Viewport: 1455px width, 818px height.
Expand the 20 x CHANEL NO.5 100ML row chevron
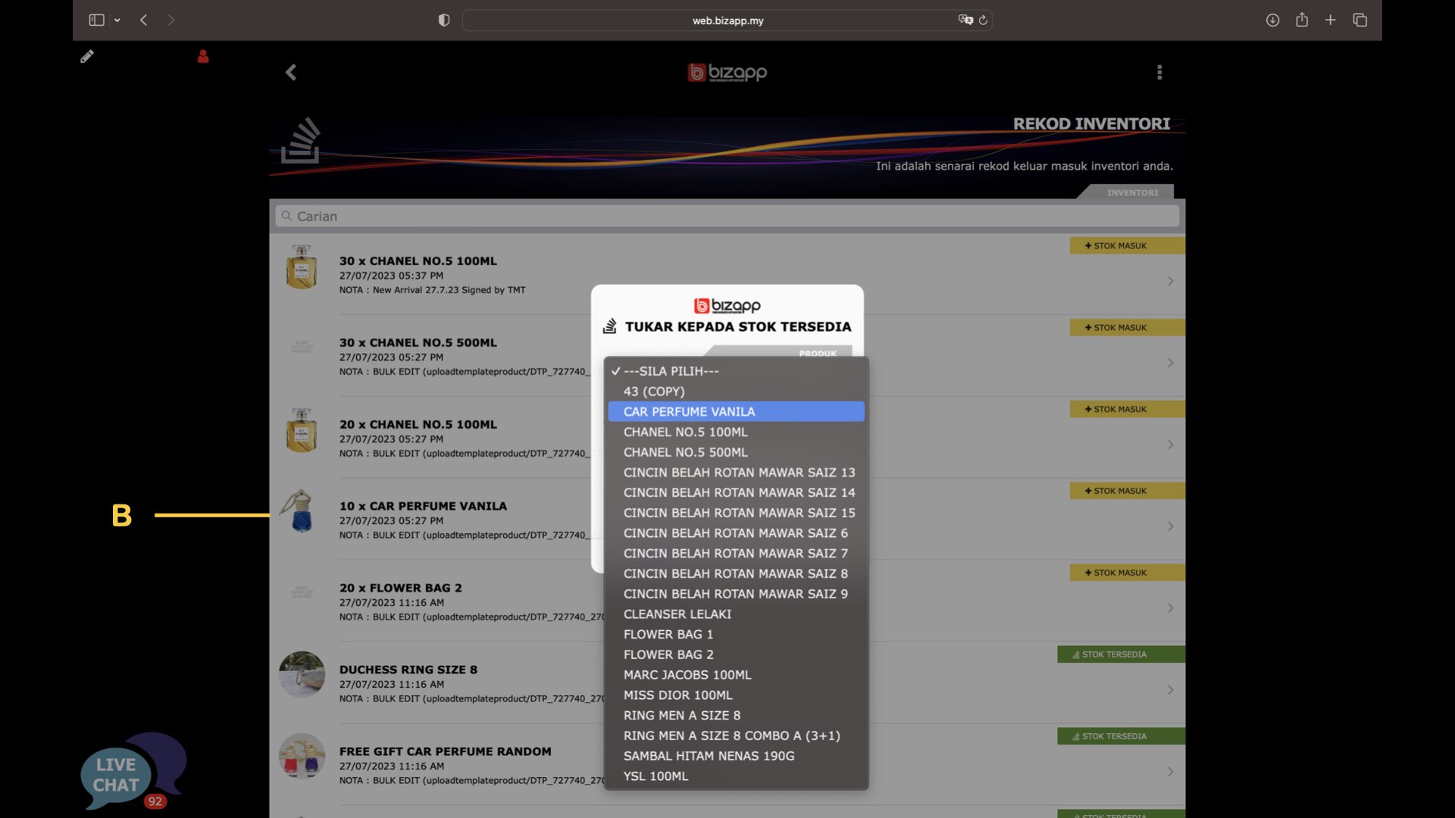(x=1171, y=445)
